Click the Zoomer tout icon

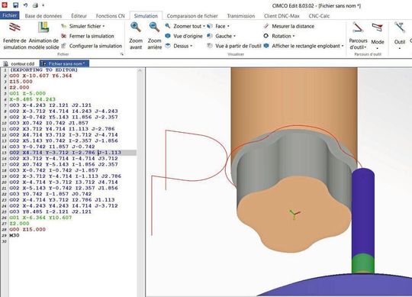pyautogui.click(x=168, y=26)
